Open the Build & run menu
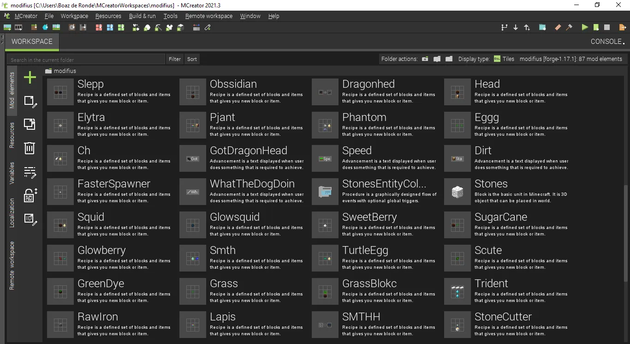The image size is (630, 344). [x=143, y=16]
